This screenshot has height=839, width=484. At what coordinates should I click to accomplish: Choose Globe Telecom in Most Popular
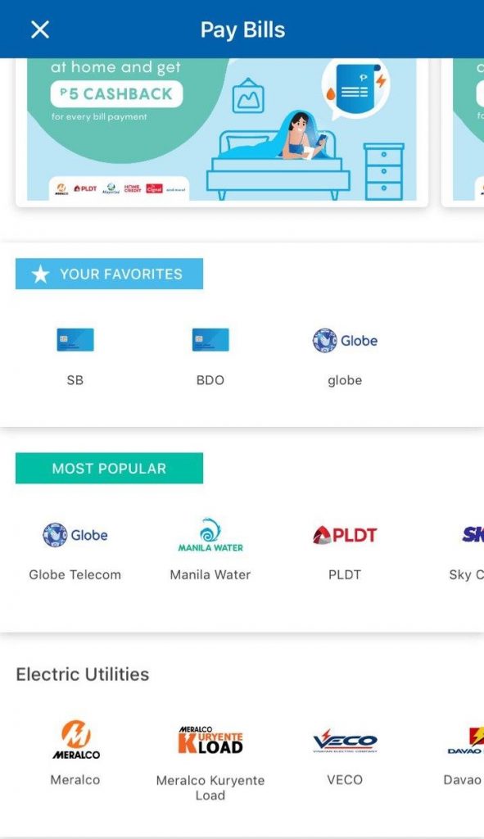pos(75,534)
